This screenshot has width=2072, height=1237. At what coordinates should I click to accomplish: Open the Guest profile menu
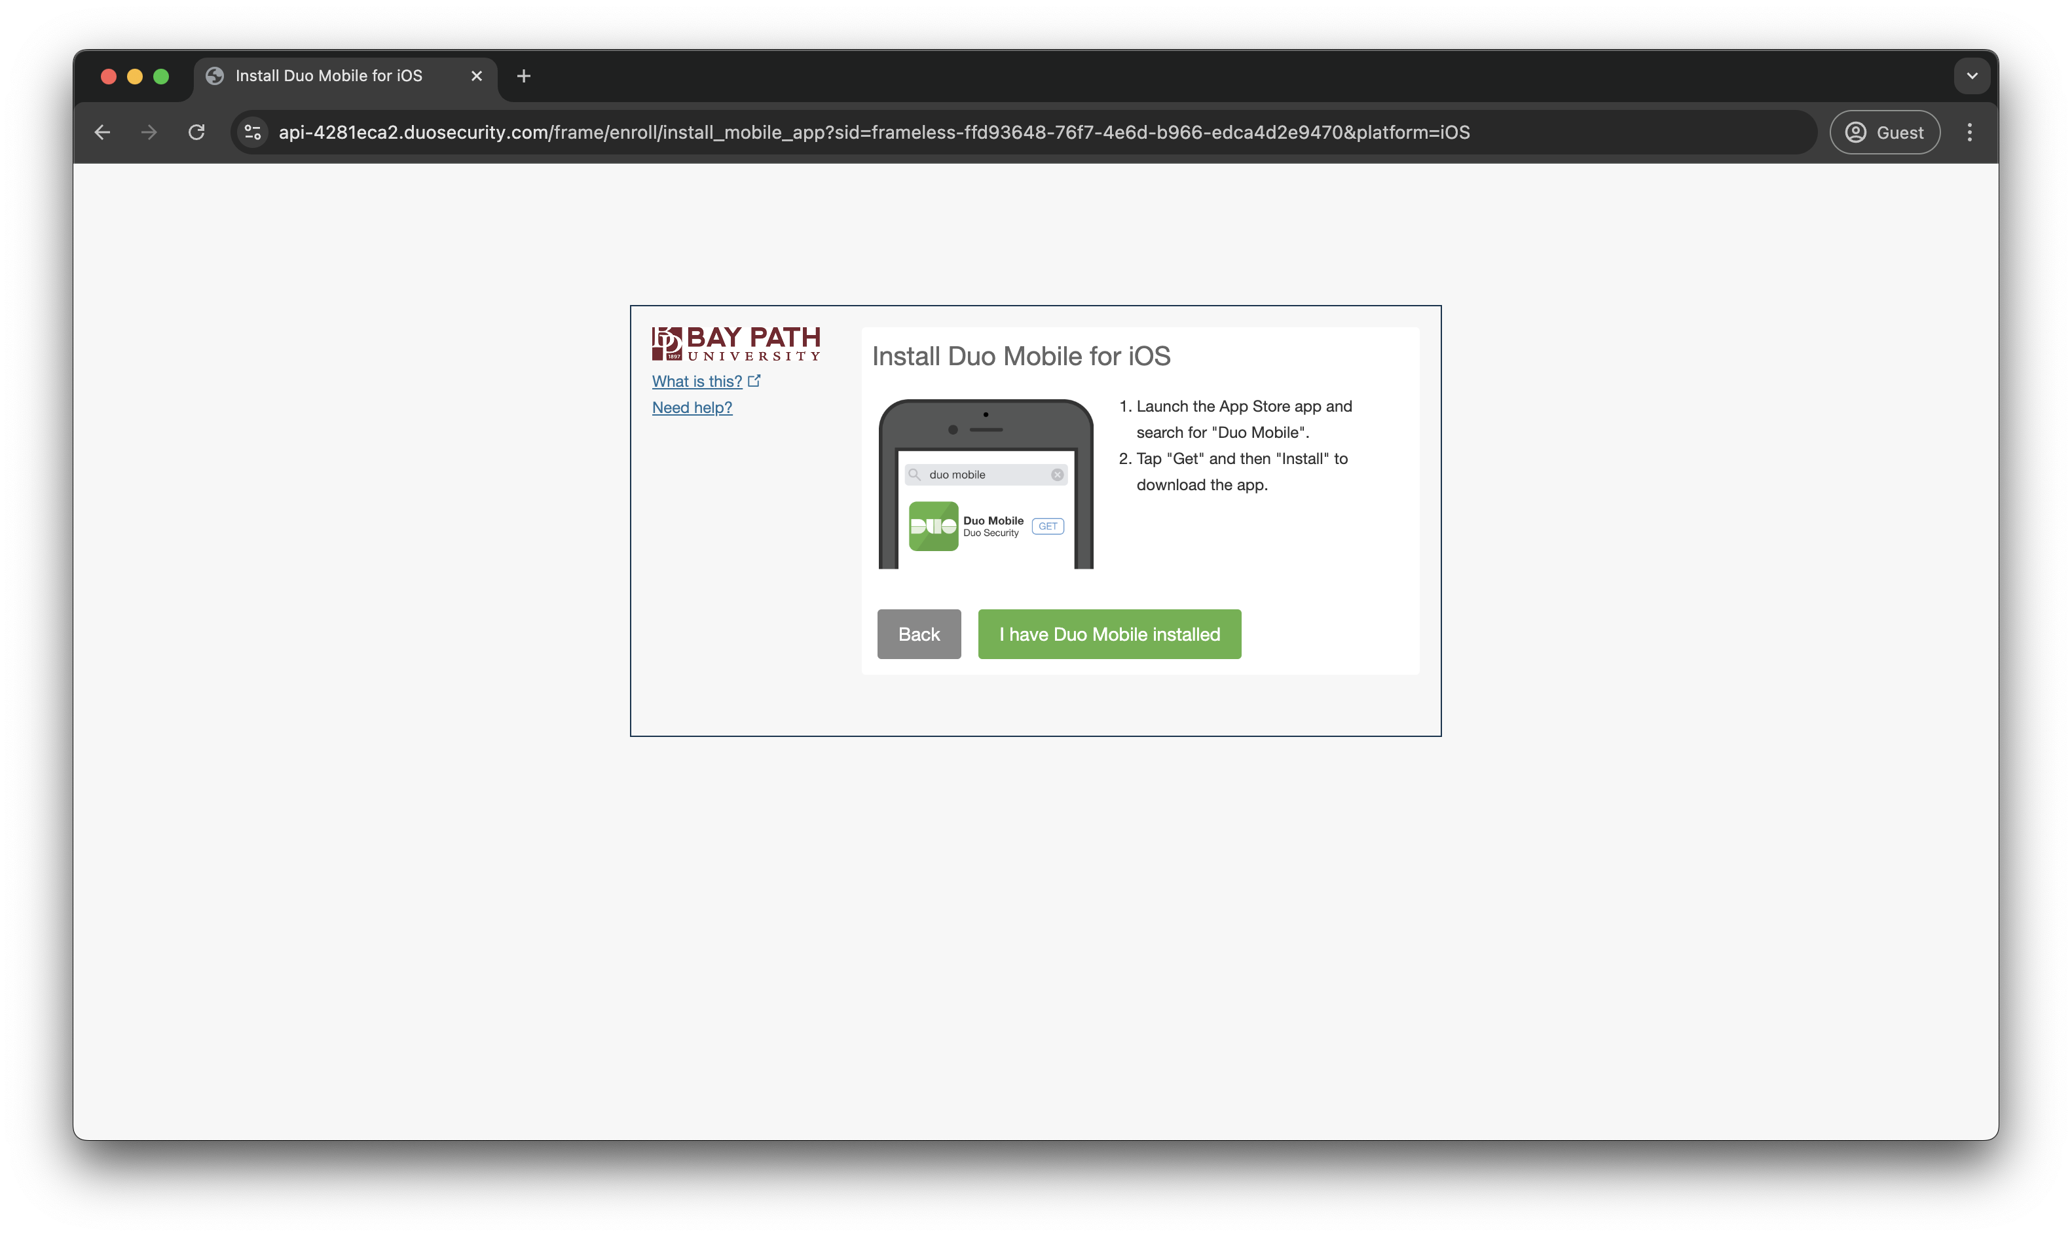(x=1885, y=132)
